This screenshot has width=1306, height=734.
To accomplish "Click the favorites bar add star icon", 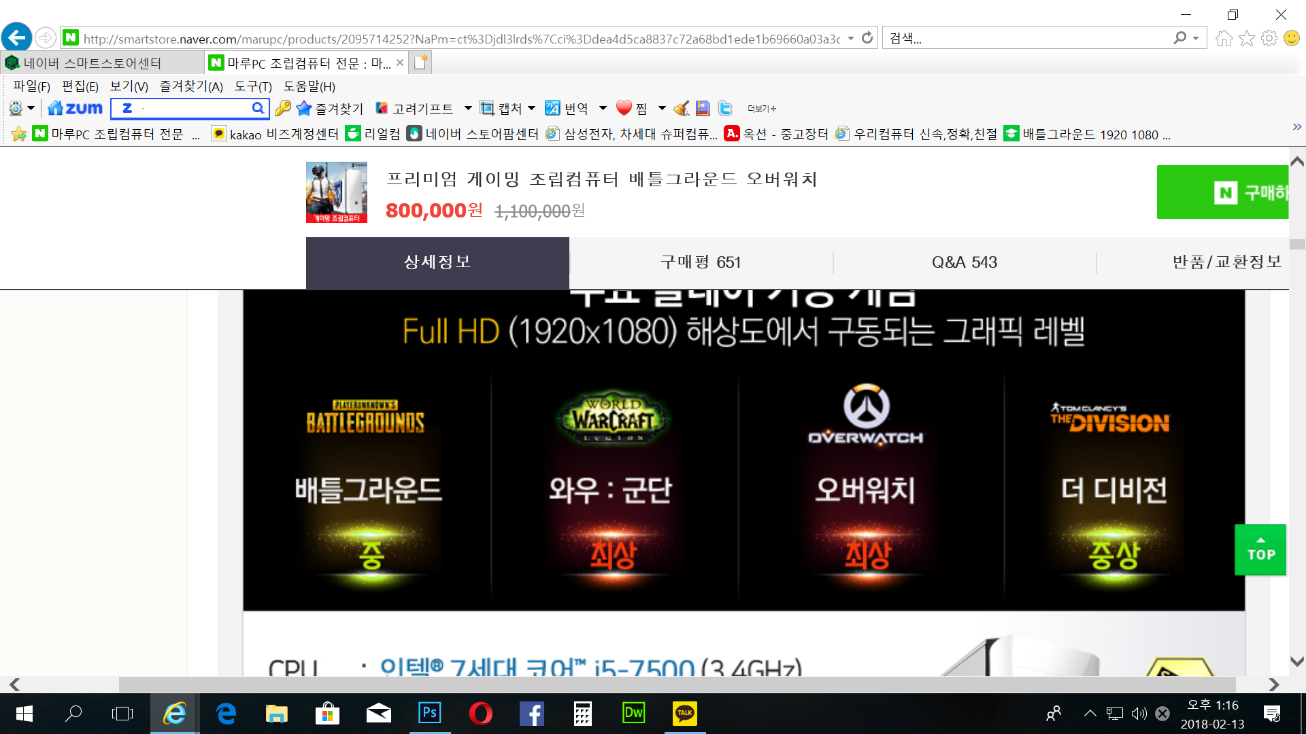I will click(19, 134).
